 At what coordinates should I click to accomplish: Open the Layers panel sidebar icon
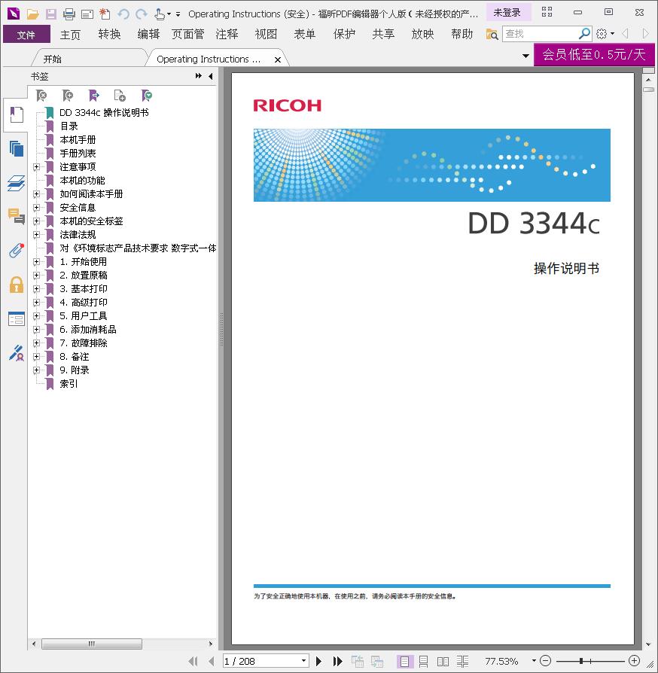tap(17, 183)
